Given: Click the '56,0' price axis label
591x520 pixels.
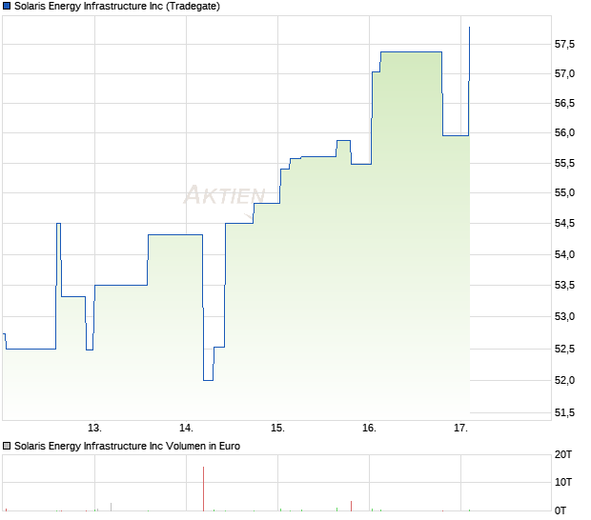Looking at the screenshot, I should (564, 132).
